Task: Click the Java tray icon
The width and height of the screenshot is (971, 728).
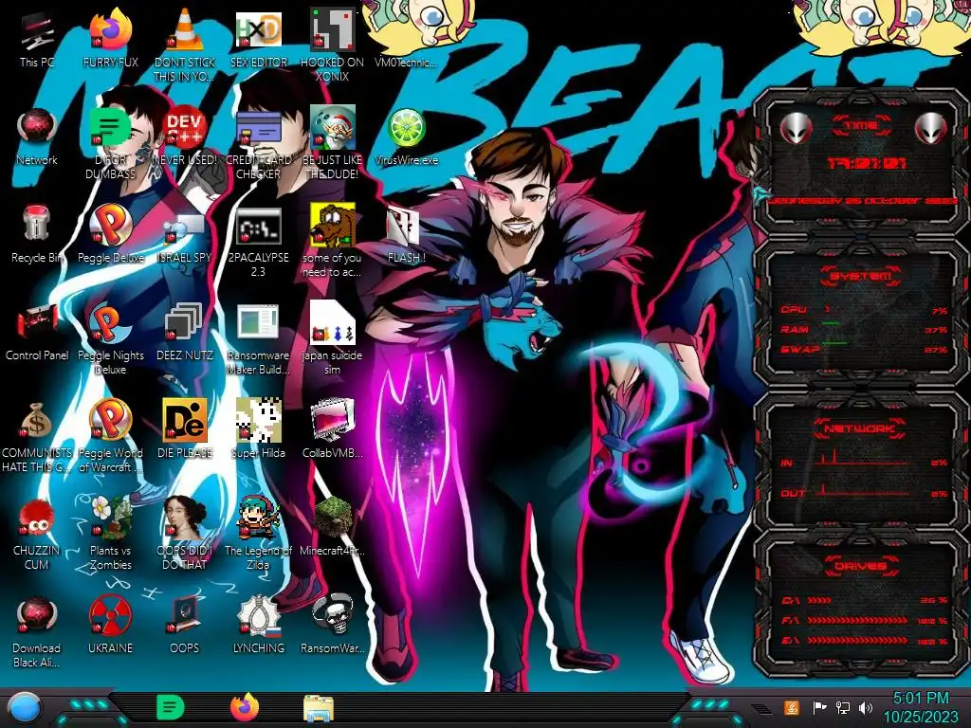Action: (x=792, y=707)
